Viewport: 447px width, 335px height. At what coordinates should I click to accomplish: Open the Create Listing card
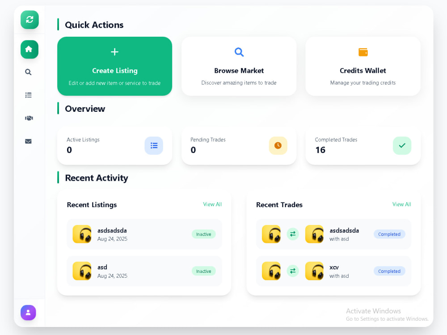pos(114,66)
